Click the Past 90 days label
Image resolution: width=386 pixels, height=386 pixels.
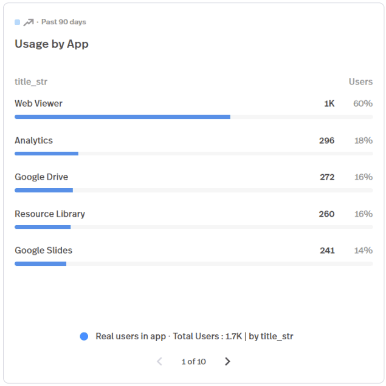pos(64,22)
